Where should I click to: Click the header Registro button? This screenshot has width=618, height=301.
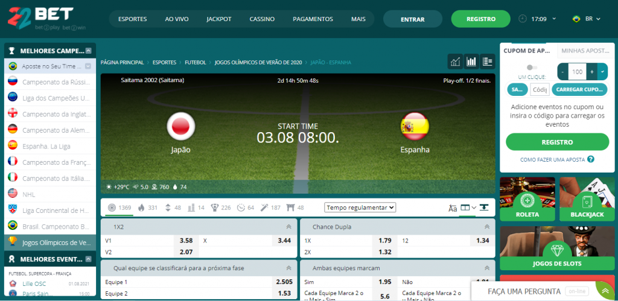tap(481, 19)
